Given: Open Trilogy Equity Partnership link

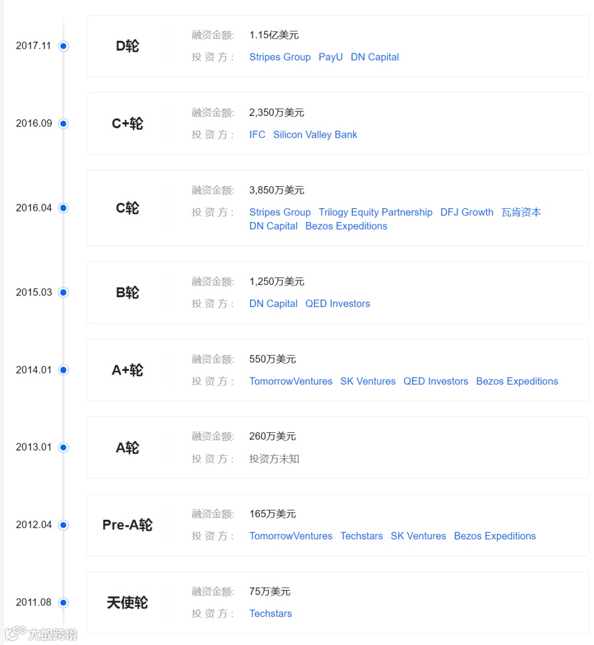Looking at the screenshot, I should (375, 212).
